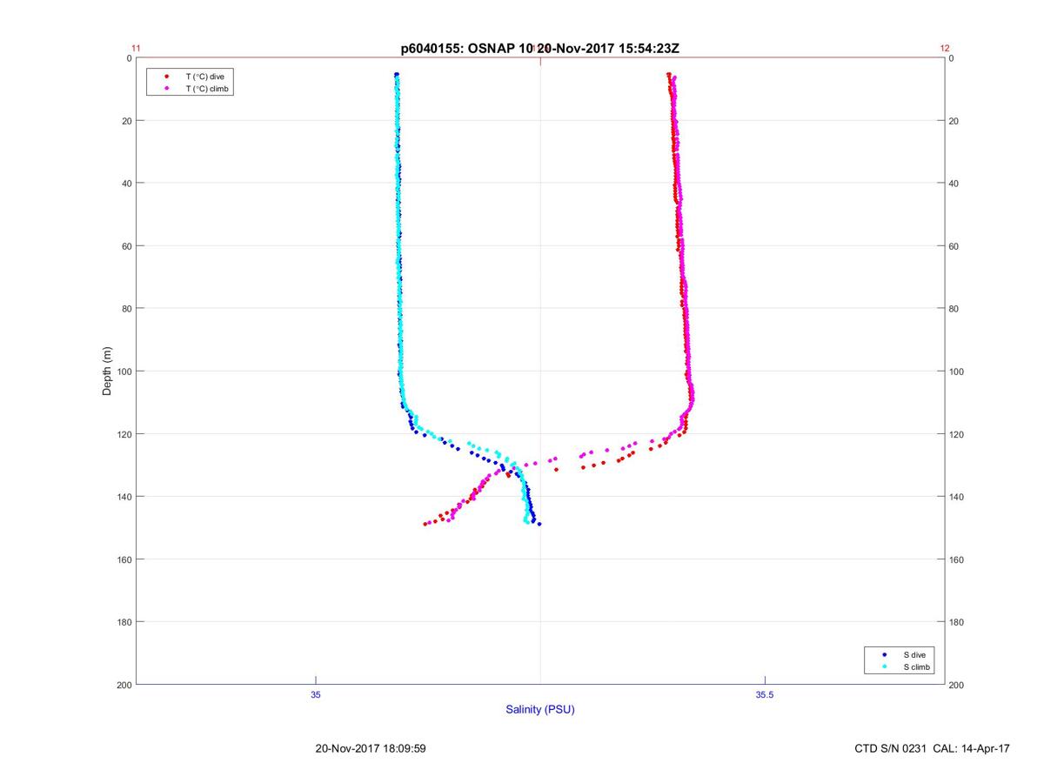
Task: Click the blue marker for S dive legend
Action: (x=884, y=654)
